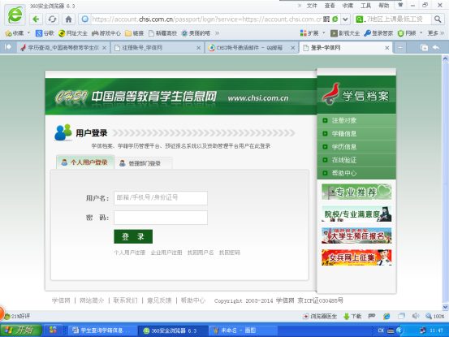
Task: Click the 用户名 input field
Action: pos(161,198)
